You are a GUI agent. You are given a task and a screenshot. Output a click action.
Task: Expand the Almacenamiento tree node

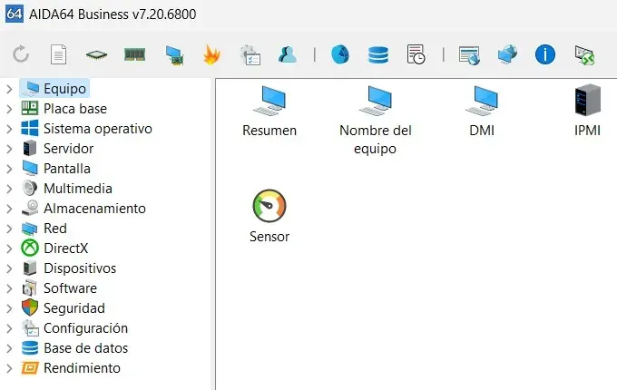tap(9, 209)
